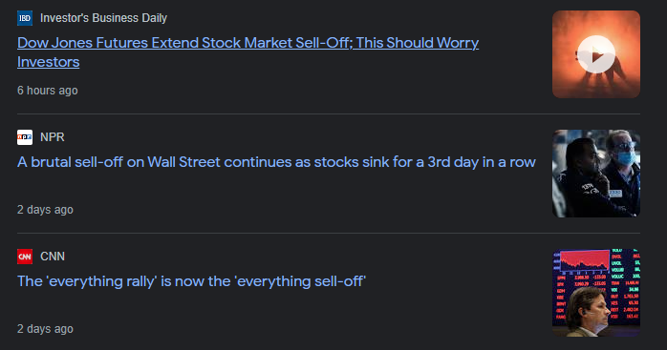Play the Dow Jones Futures video
Viewport: 667px width, 350px height.
point(596,54)
